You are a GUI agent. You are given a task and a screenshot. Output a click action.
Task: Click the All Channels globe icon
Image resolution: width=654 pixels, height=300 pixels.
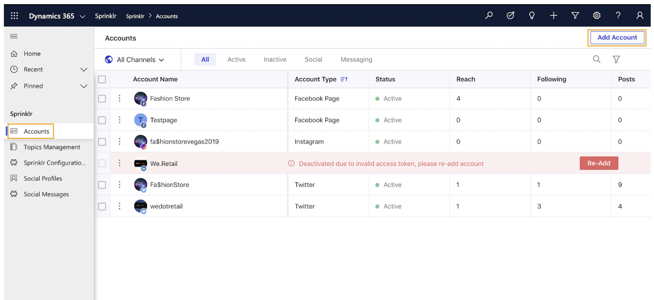coord(109,60)
